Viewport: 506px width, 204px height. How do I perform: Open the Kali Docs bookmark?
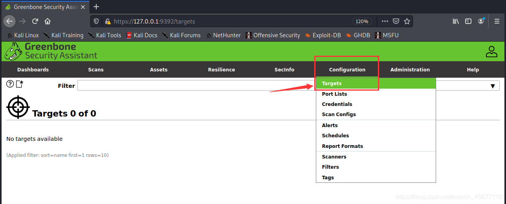142,35
